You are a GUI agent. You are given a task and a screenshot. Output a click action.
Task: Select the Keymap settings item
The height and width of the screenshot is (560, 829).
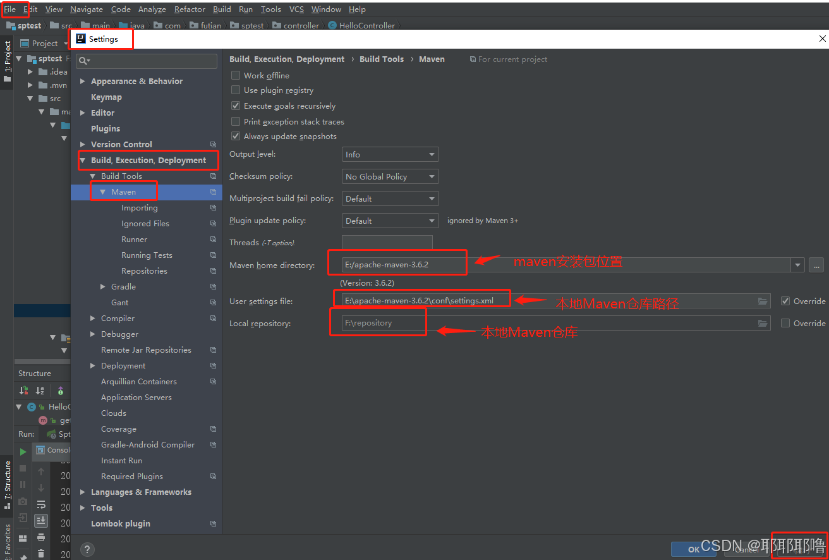106,97
